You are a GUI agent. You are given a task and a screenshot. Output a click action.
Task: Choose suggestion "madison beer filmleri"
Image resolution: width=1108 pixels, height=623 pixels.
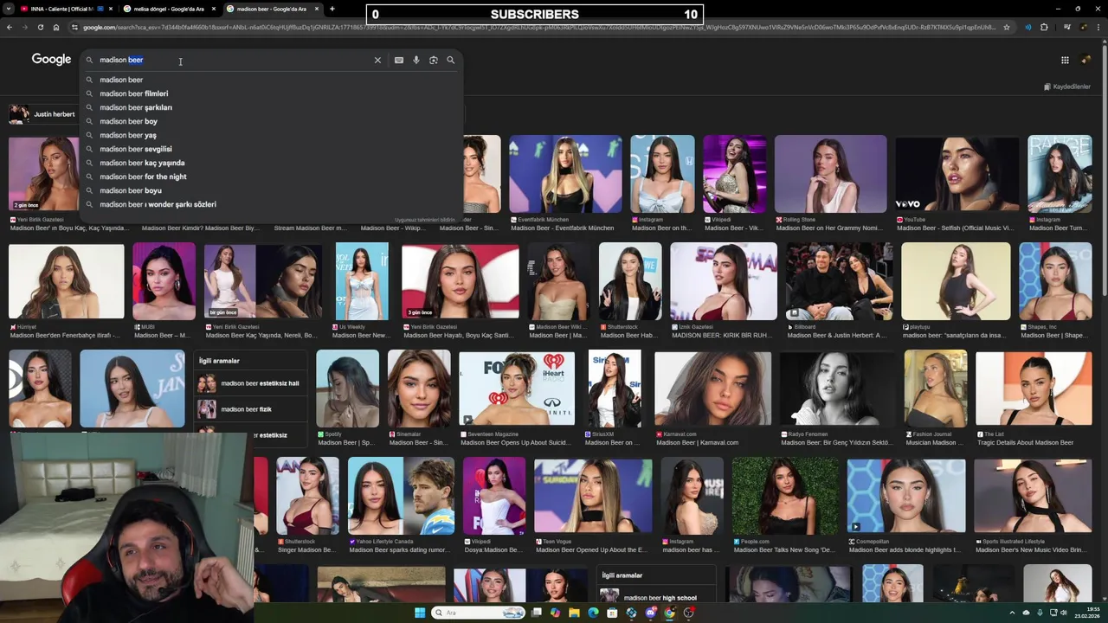272,93
